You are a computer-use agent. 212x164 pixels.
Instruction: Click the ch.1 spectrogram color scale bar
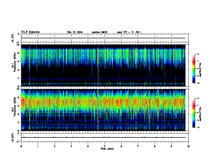pyautogui.click(x=194, y=69)
